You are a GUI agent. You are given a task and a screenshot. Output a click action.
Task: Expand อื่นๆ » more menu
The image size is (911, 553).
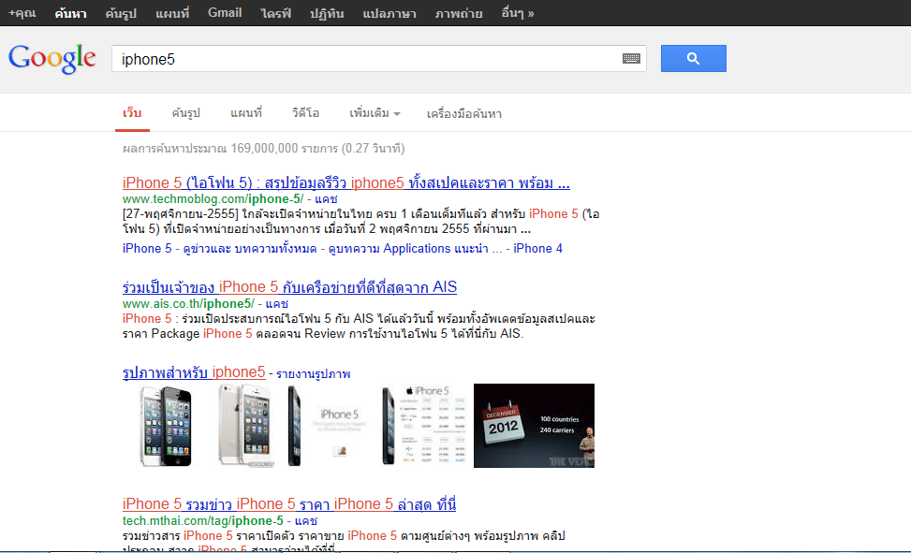(517, 13)
